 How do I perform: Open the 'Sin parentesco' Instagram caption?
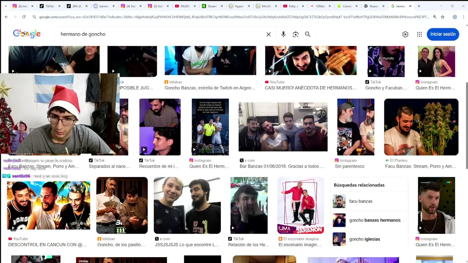coord(350,167)
